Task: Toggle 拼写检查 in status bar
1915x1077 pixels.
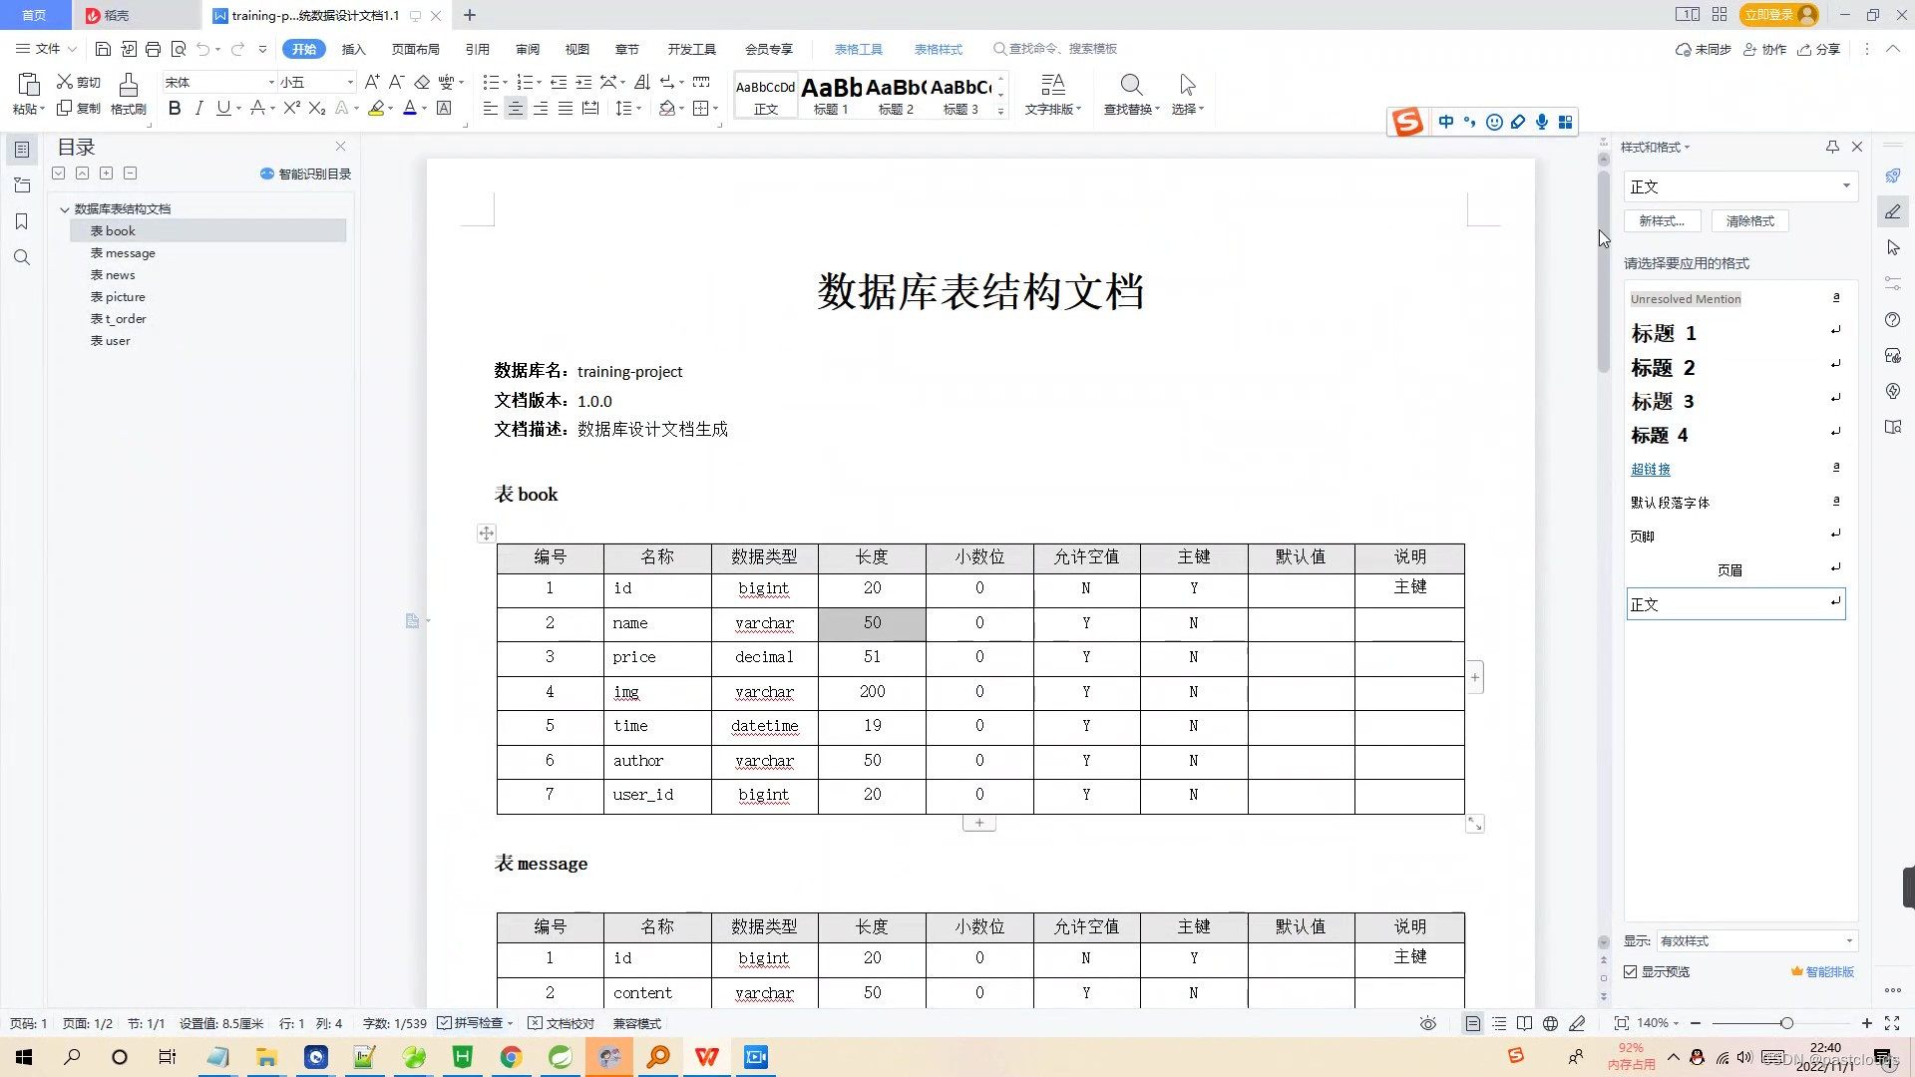Action: point(475,1023)
